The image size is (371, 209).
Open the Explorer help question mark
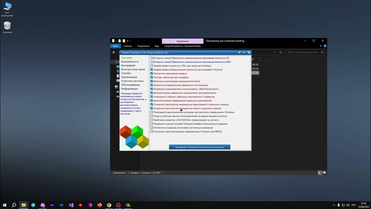[x=325, y=46]
